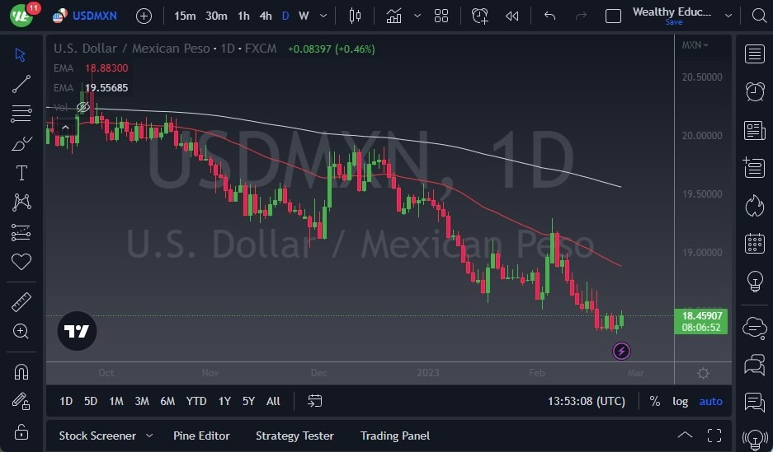Screen dimensions: 773x452
Task: Select the D daily timeframe
Action: 285,16
